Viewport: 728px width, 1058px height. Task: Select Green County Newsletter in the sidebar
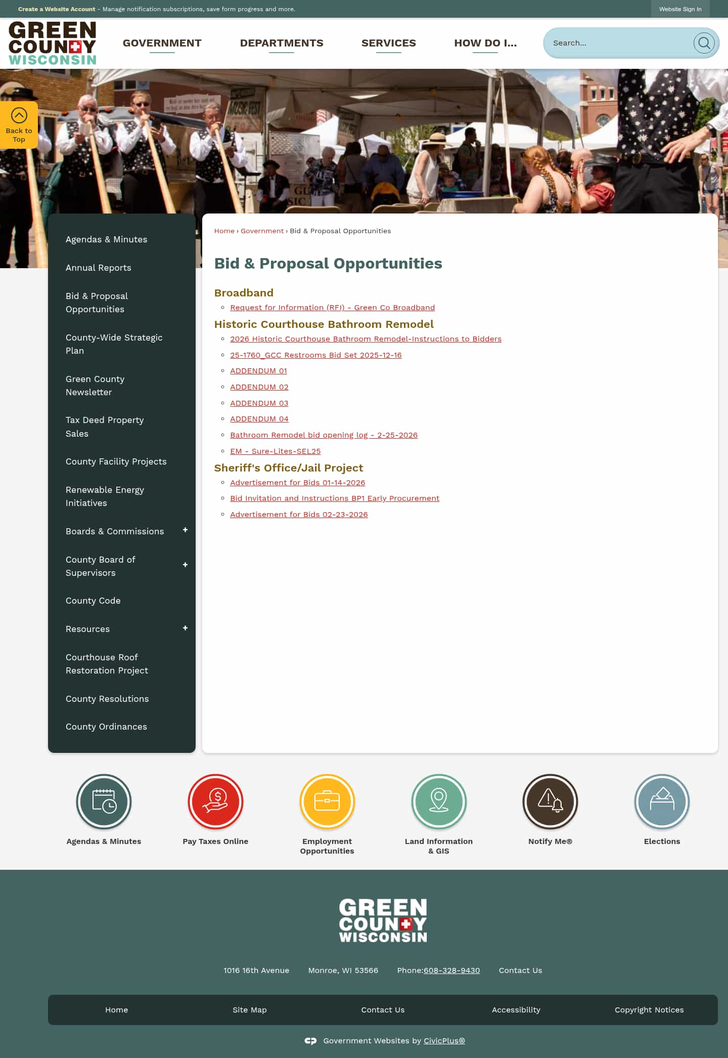(95, 386)
